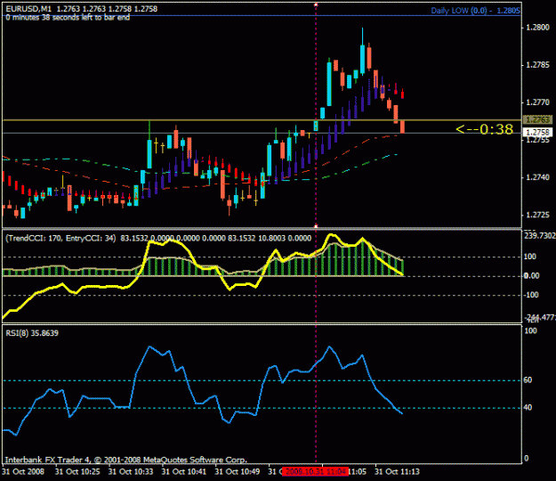
Task: Click the EURUSD,M1 chart title text
Action: coord(28,9)
